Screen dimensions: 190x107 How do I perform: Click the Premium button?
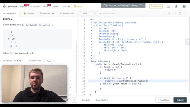coord(156,7)
